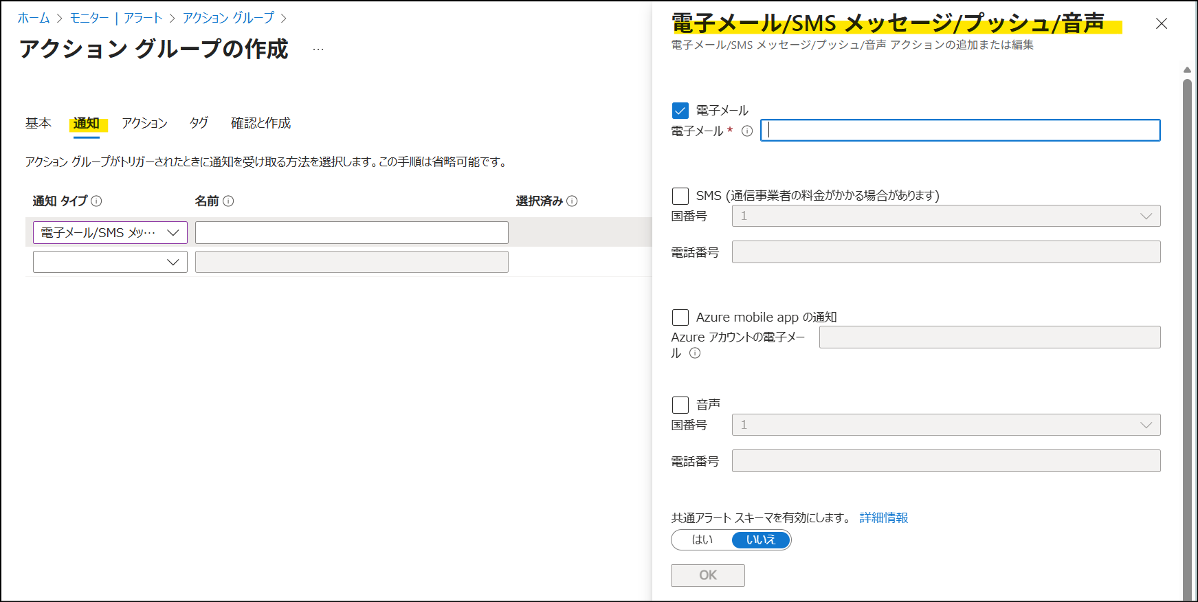Navigate to モニター | アラート breadcrumb

[116, 18]
